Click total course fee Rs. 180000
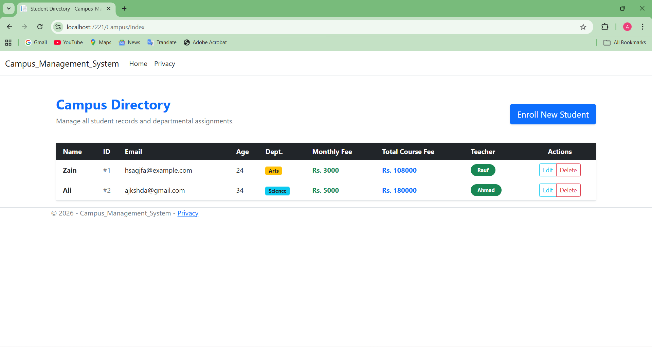Viewport: 652px width, 347px height. (399, 190)
